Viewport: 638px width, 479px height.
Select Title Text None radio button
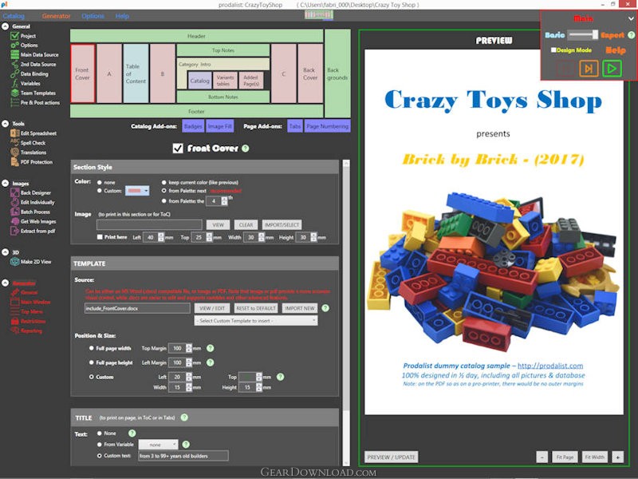99,433
